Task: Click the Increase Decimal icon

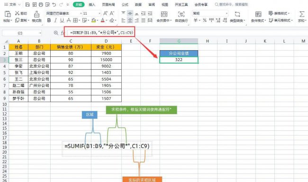Action: point(218,20)
